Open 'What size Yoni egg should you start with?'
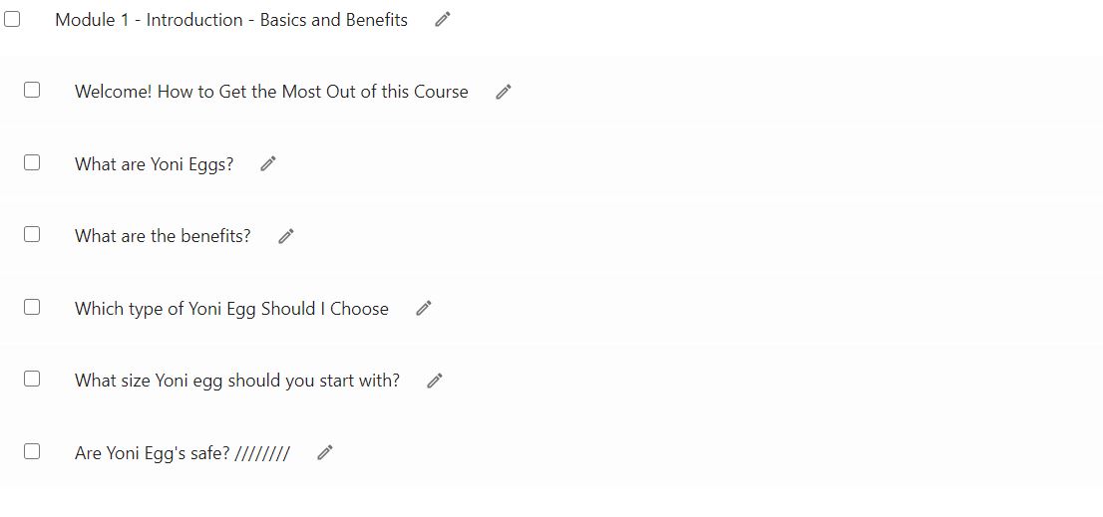 (237, 381)
